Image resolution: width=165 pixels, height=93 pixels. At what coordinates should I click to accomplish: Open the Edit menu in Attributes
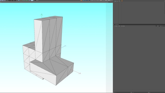[119, 26]
